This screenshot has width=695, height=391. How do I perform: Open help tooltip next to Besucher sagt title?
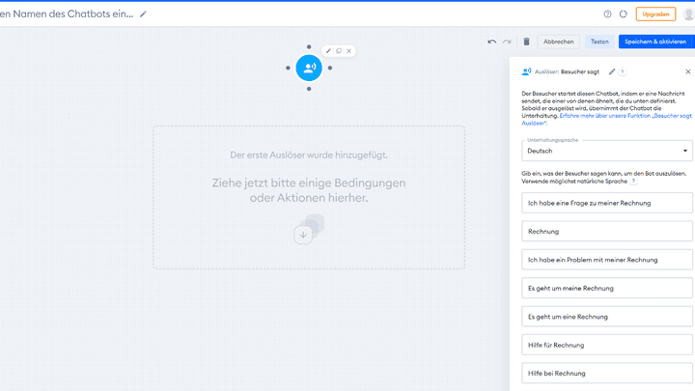click(x=623, y=71)
